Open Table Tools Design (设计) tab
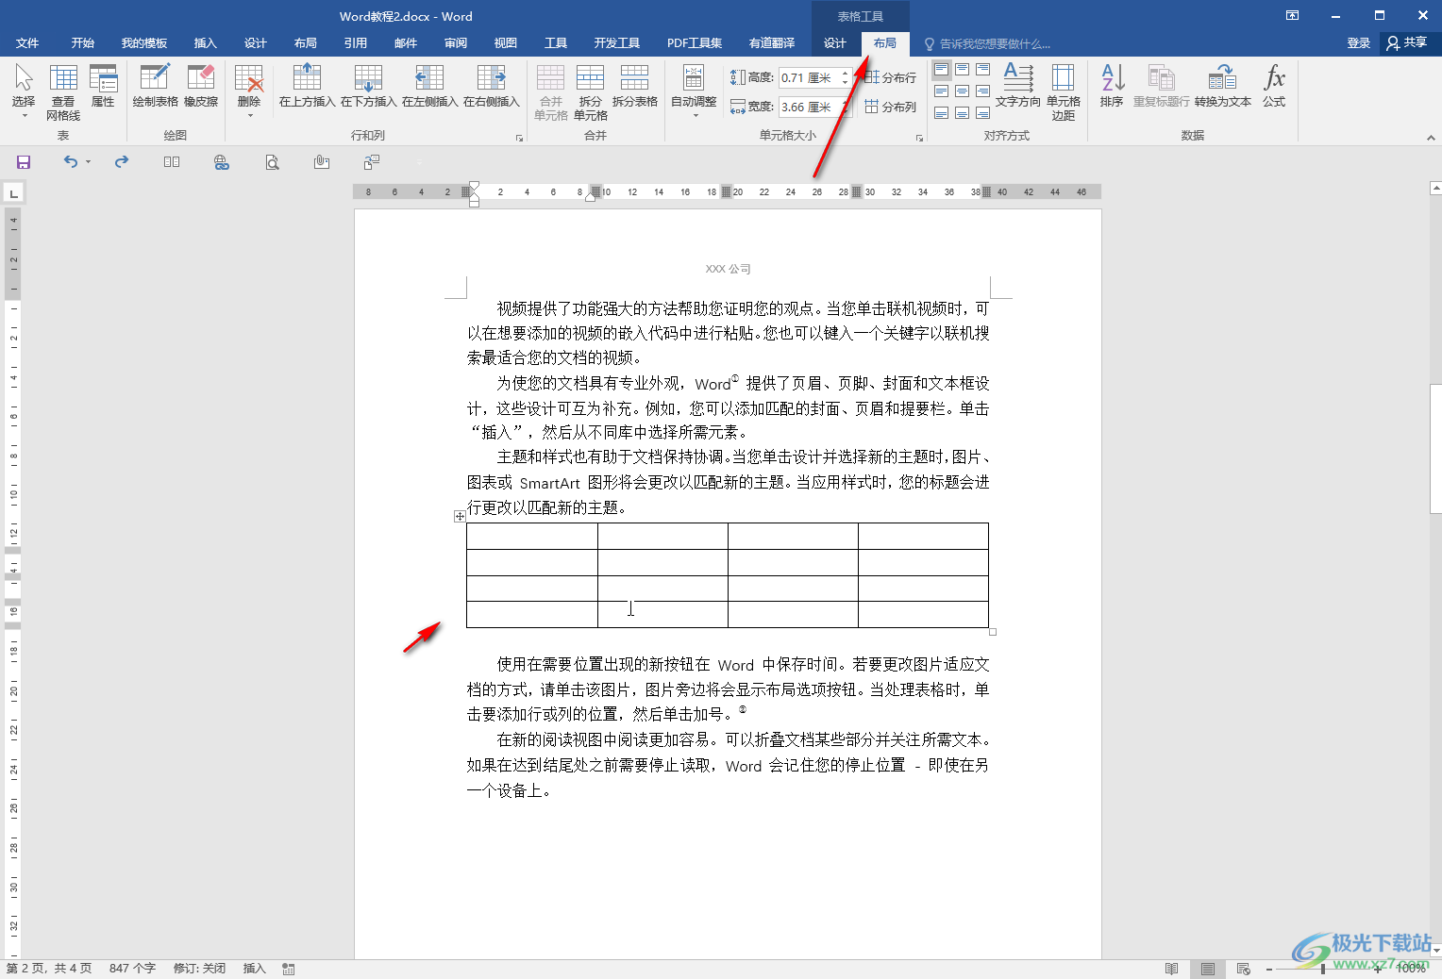Screen dimensions: 1442x979 coord(835,43)
